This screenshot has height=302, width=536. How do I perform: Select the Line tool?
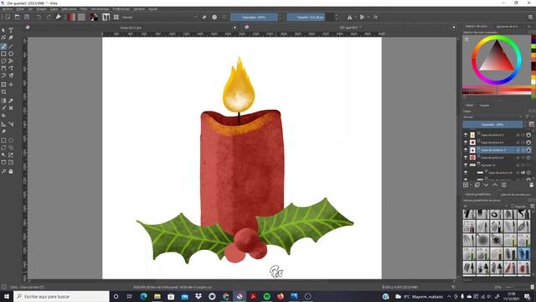pos(11,46)
